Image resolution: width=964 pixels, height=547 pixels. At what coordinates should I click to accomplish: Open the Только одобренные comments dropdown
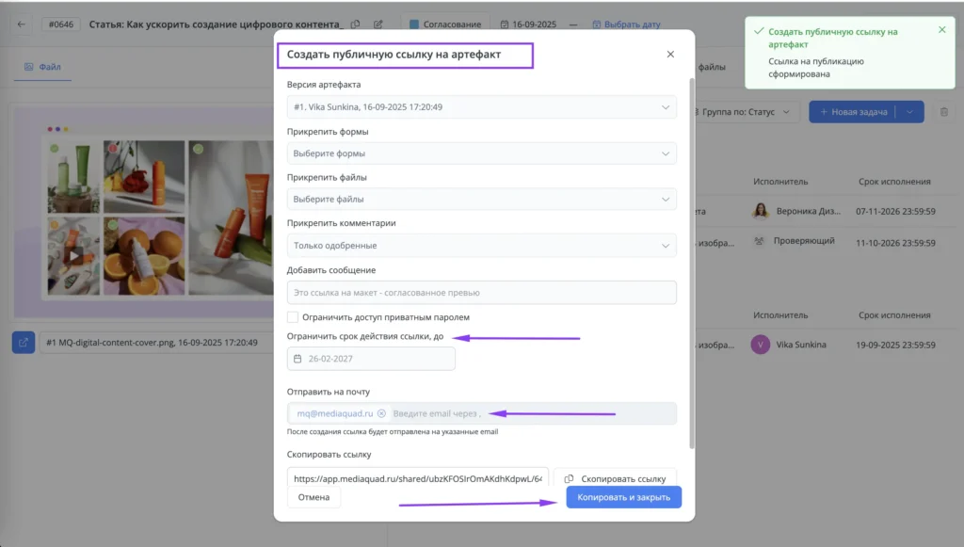click(x=481, y=245)
